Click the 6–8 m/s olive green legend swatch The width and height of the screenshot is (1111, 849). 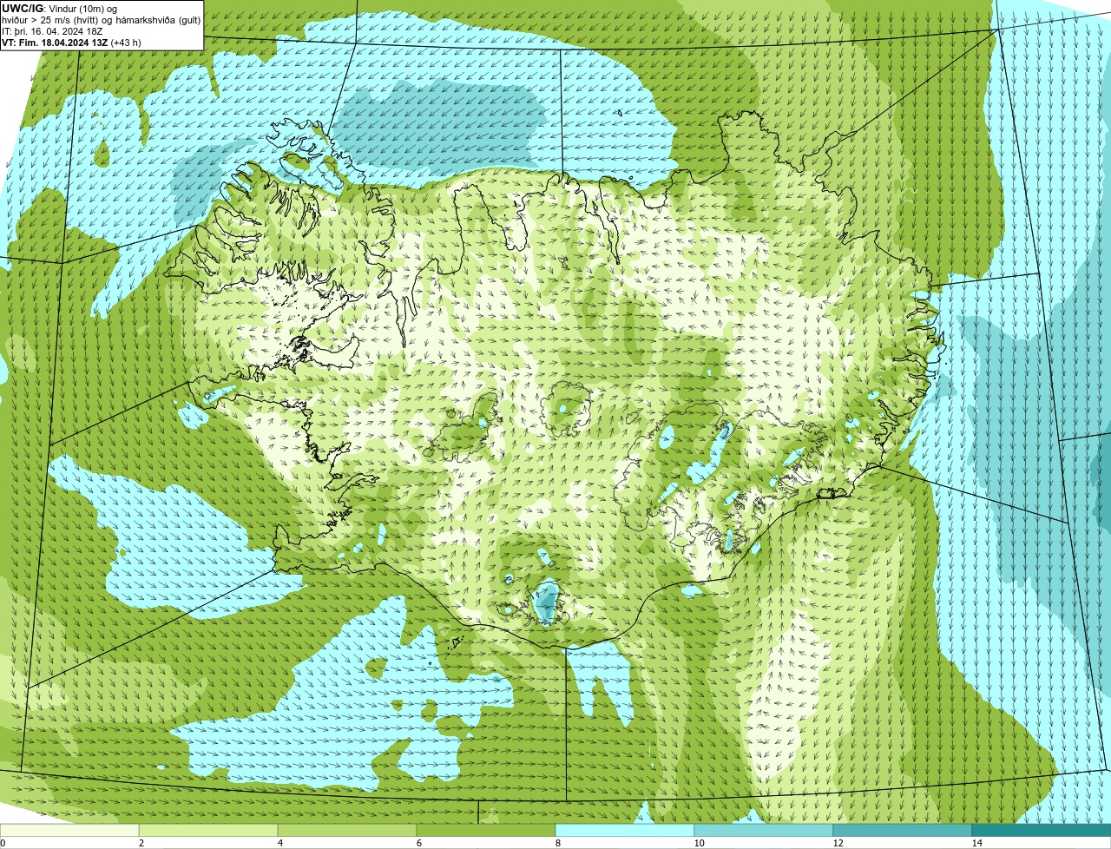[486, 830]
